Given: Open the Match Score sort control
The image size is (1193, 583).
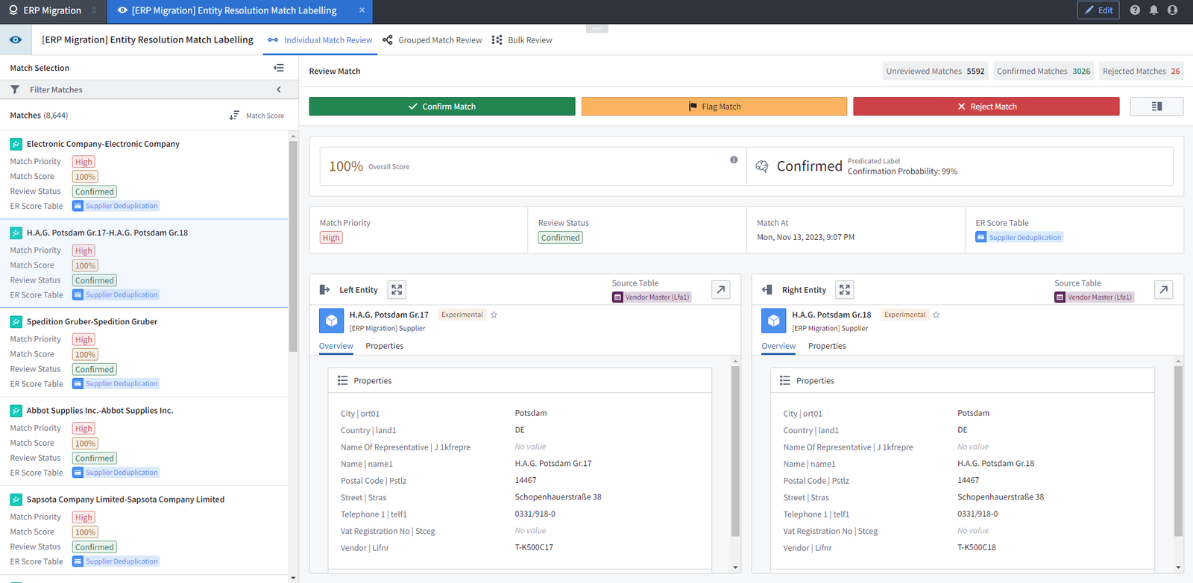Looking at the screenshot, I should (257, 116).
